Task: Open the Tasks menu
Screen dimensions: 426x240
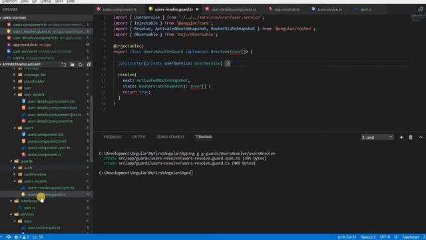Action: click(59, 1)
